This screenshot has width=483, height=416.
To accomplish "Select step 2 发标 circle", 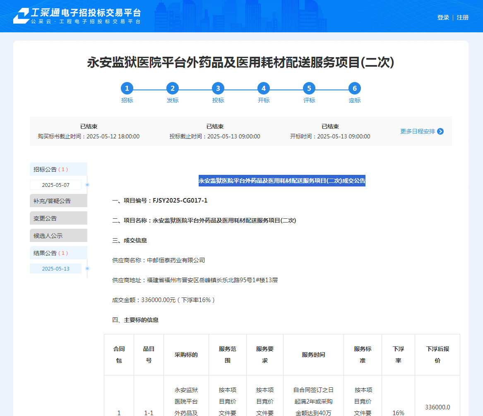I will [173, 89].
